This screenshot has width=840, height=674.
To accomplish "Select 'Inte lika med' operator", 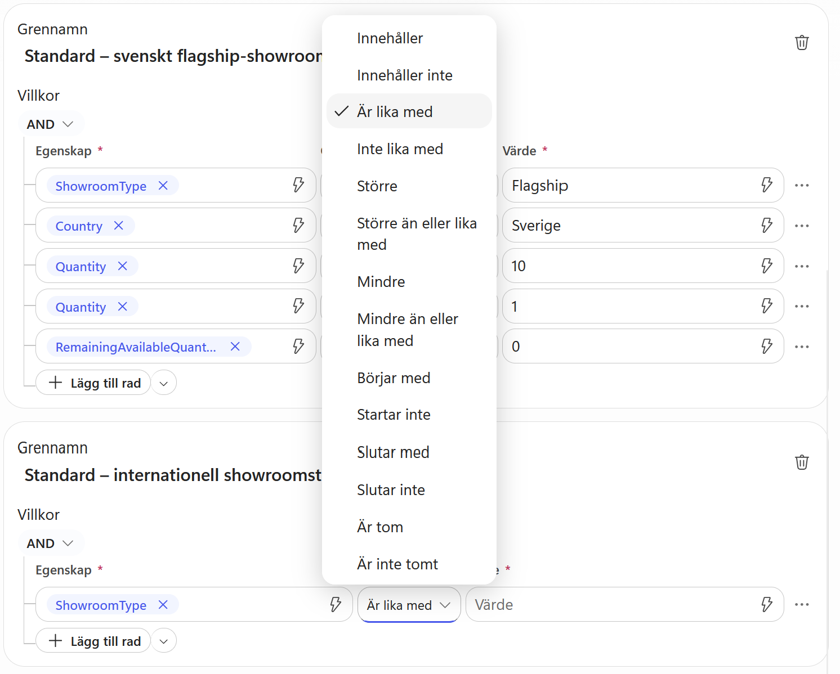I will (409, 149).
